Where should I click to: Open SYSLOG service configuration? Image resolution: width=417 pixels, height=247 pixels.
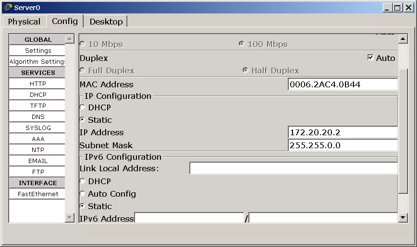point(37,128)
